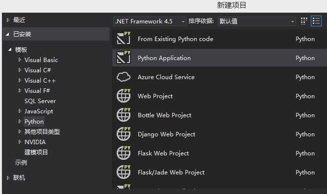Select the 示例 node
This screenshot has width=327, height=194.
(x=21, y=162)
